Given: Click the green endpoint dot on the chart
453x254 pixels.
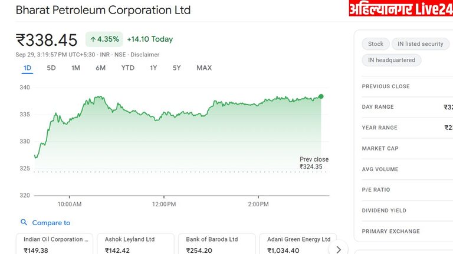Looking at the screenshot, I should pos(321,96).
